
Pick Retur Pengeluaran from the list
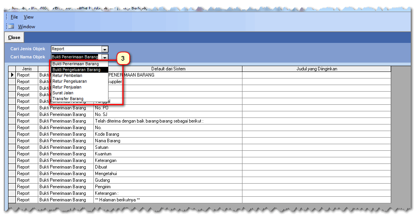69,82
